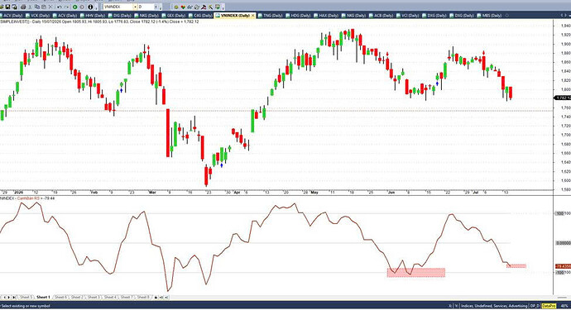Click the Save All disks icon
Viewport: 571px width, 310px height.
click(x=15, y=7)
